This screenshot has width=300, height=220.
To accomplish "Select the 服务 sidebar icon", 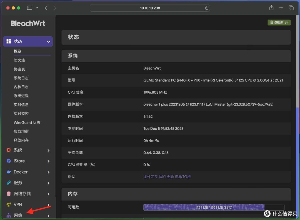I will tap(8, 183).
